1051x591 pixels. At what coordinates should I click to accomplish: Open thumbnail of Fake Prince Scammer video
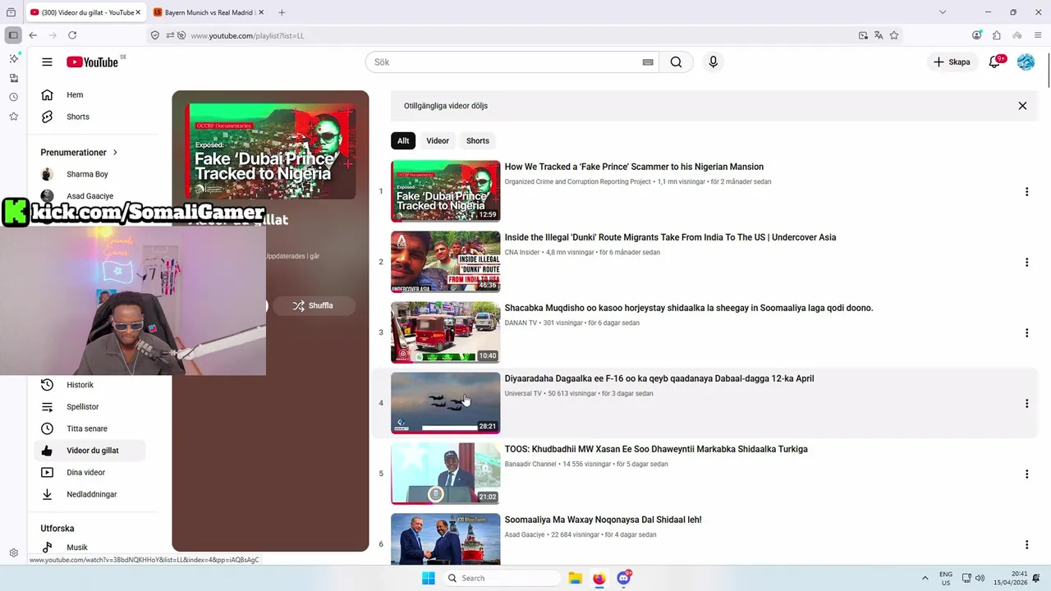445,191
